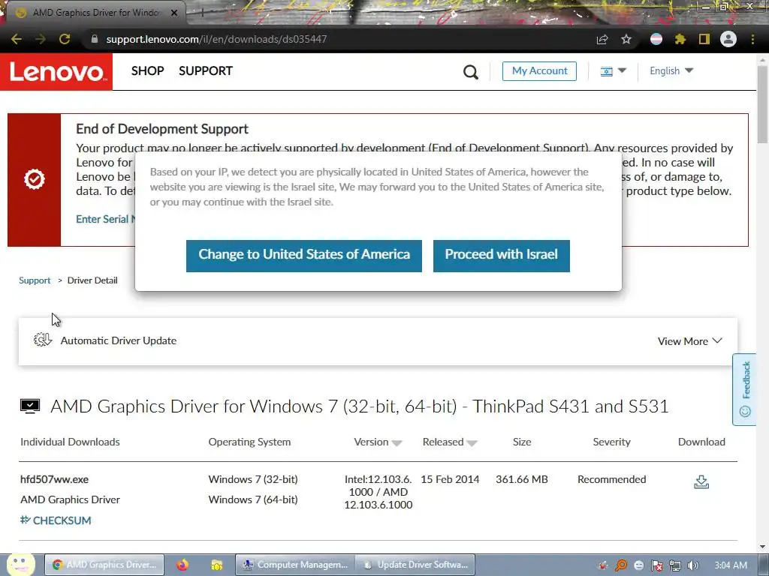Click Proceed with Israel
Screen dimensions: 769x576
point(501,256)
